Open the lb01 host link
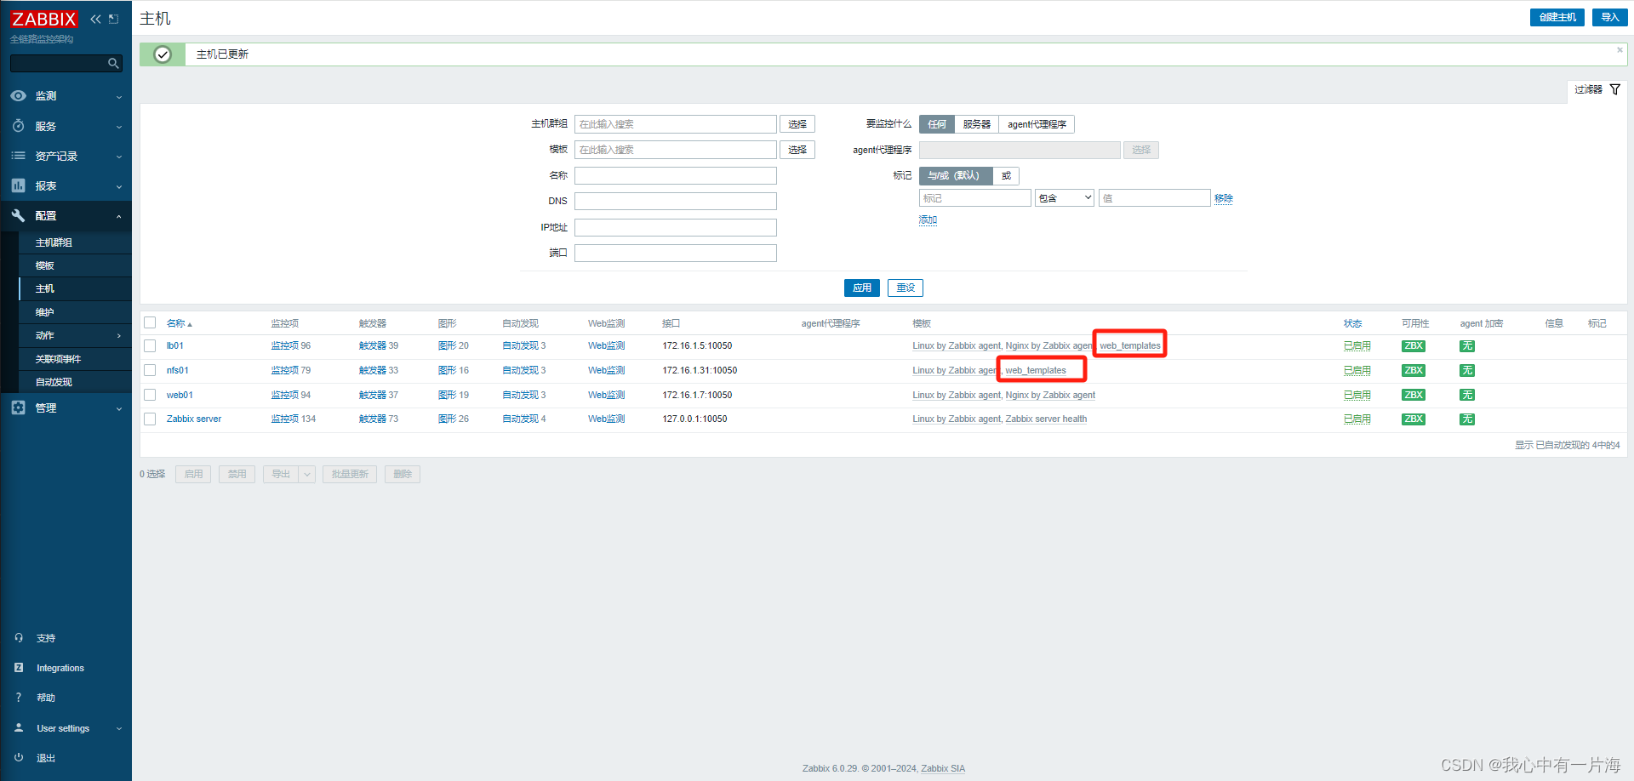 (x=174, y=346)
